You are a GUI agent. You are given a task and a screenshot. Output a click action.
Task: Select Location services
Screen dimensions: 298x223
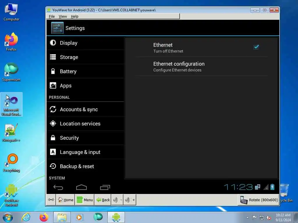[x=85, y=124]
